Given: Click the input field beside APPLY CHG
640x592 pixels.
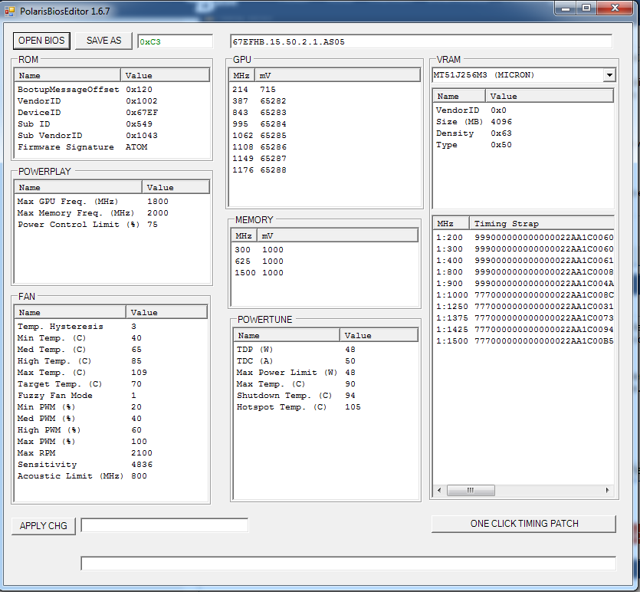Looking at the screenshot, I should [x=165, y=525].
